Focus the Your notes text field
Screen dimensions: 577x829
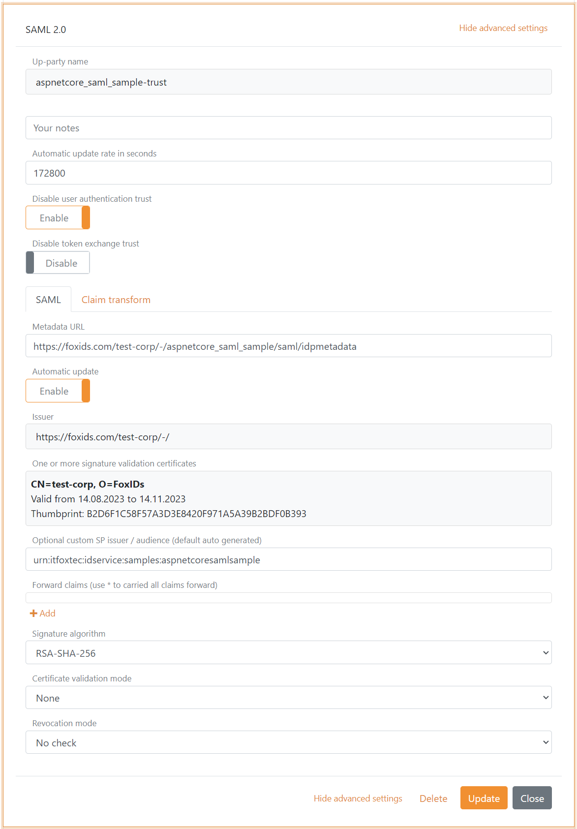(x=288, y=128)
